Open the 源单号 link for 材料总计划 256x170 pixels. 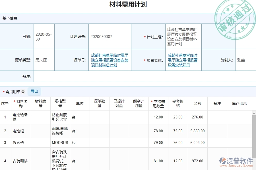pos(110,60)
